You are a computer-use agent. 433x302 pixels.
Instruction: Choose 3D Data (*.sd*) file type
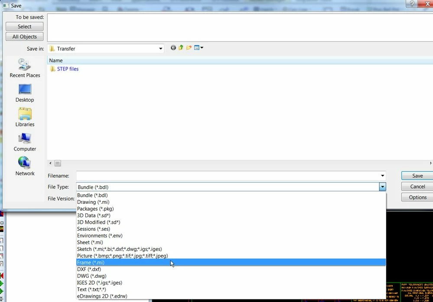[231, 215]
